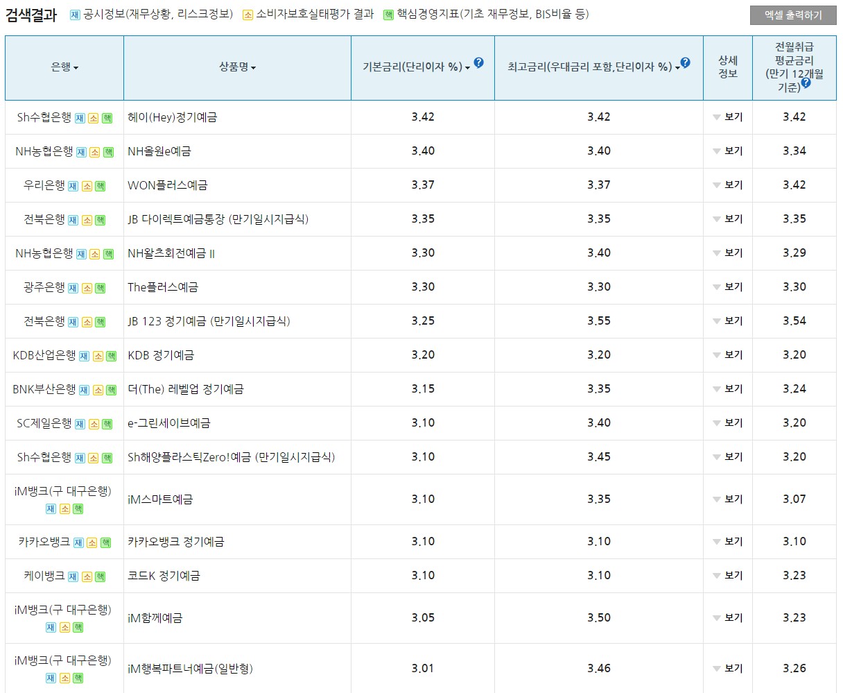Open help icon for 전월취급 평균금리 column
This screenshot has height=693, width=843.
click(806, 83)
